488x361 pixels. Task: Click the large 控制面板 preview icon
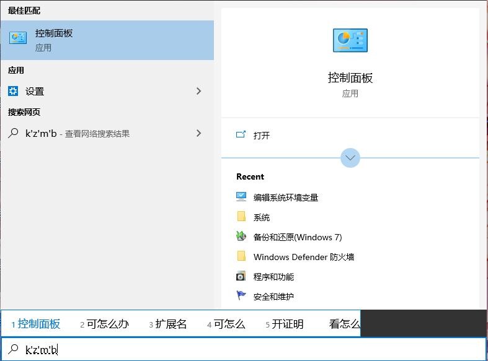pos(350,40)
